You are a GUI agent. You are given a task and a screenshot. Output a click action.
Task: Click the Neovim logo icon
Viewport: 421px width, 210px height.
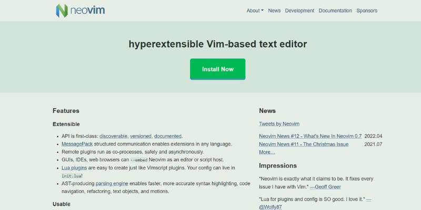click(62, 10)
